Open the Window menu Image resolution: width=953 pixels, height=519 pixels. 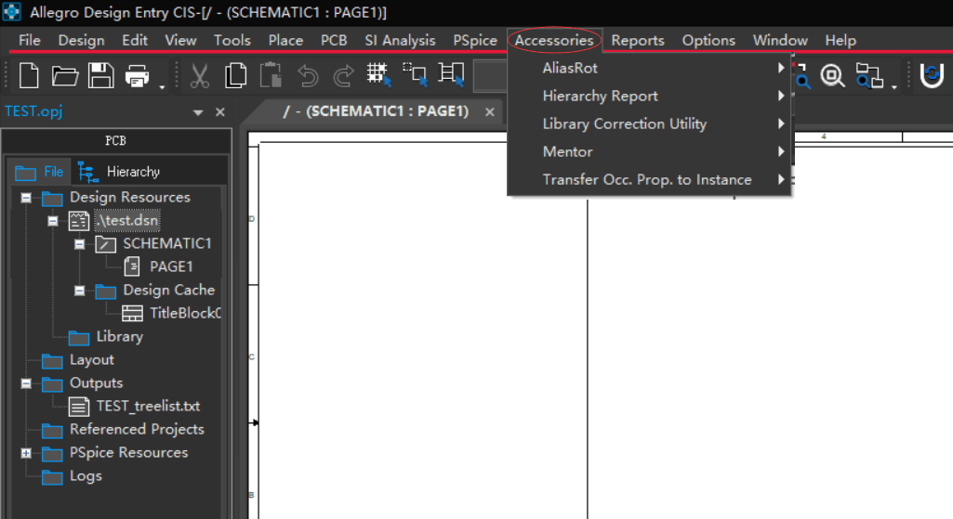pos(780,40)
